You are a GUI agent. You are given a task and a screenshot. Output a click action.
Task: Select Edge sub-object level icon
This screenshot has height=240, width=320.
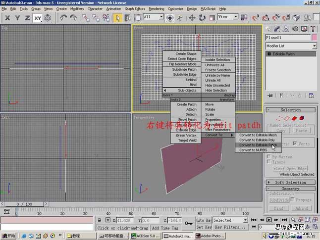pos(287,118)
